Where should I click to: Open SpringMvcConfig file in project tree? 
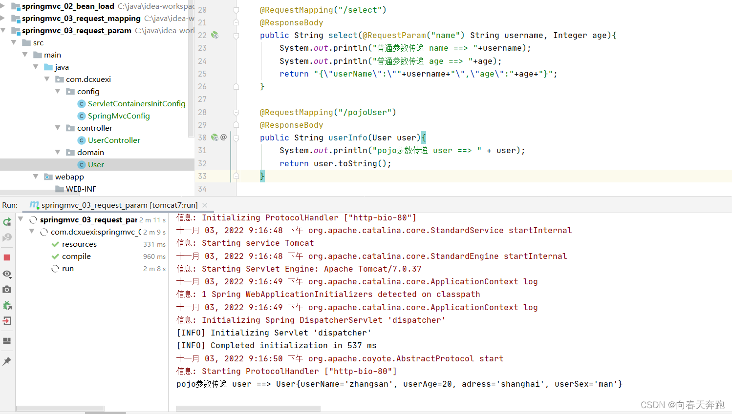(x=119, y=116)
